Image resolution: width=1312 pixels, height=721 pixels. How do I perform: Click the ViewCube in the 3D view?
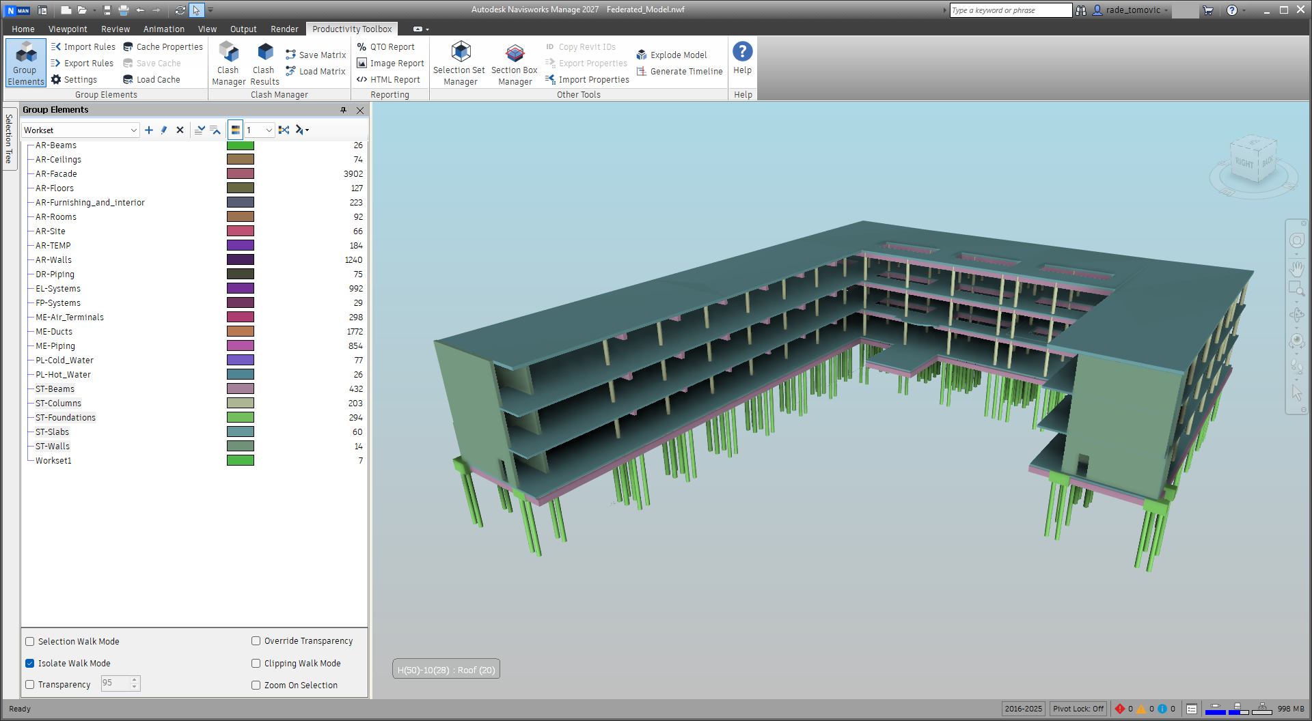pos(1253,161)
